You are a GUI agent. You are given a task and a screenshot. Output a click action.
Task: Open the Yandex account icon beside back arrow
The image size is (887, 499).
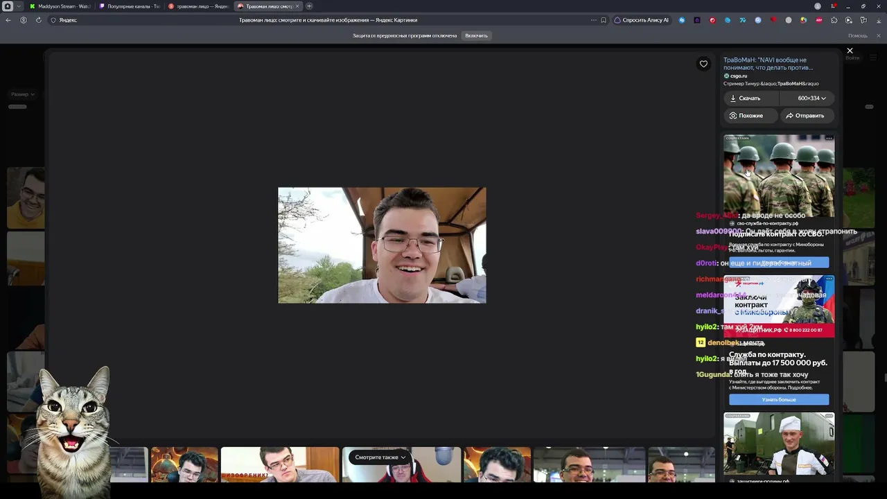point(24,20)
